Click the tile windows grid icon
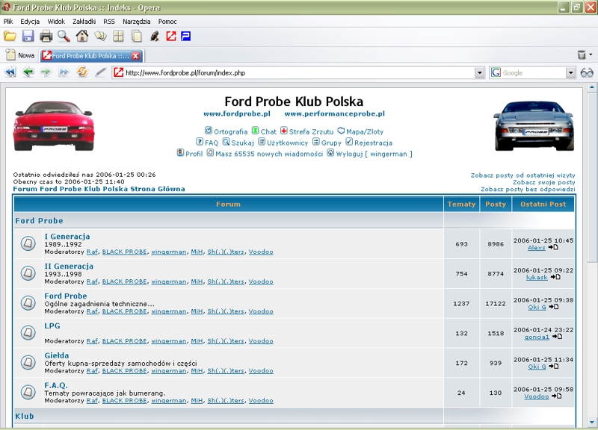The image size is (598, 430). pyautogui.click(x=119, y=36)
